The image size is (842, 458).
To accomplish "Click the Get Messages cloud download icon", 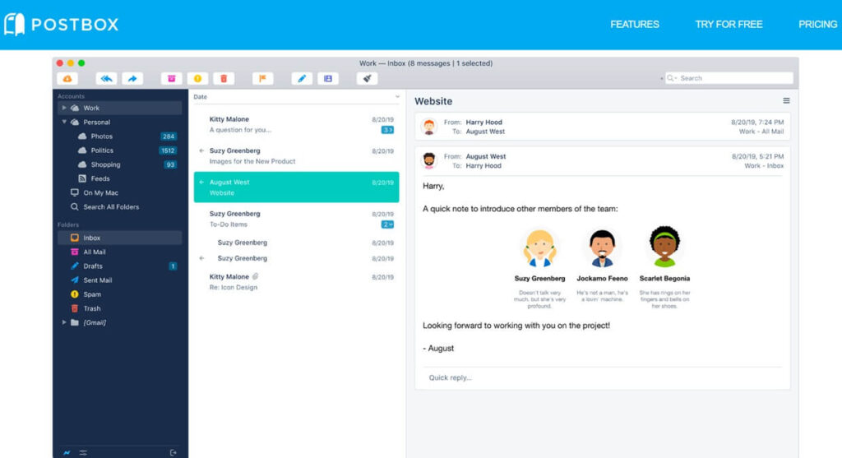I will pos(67,78).
